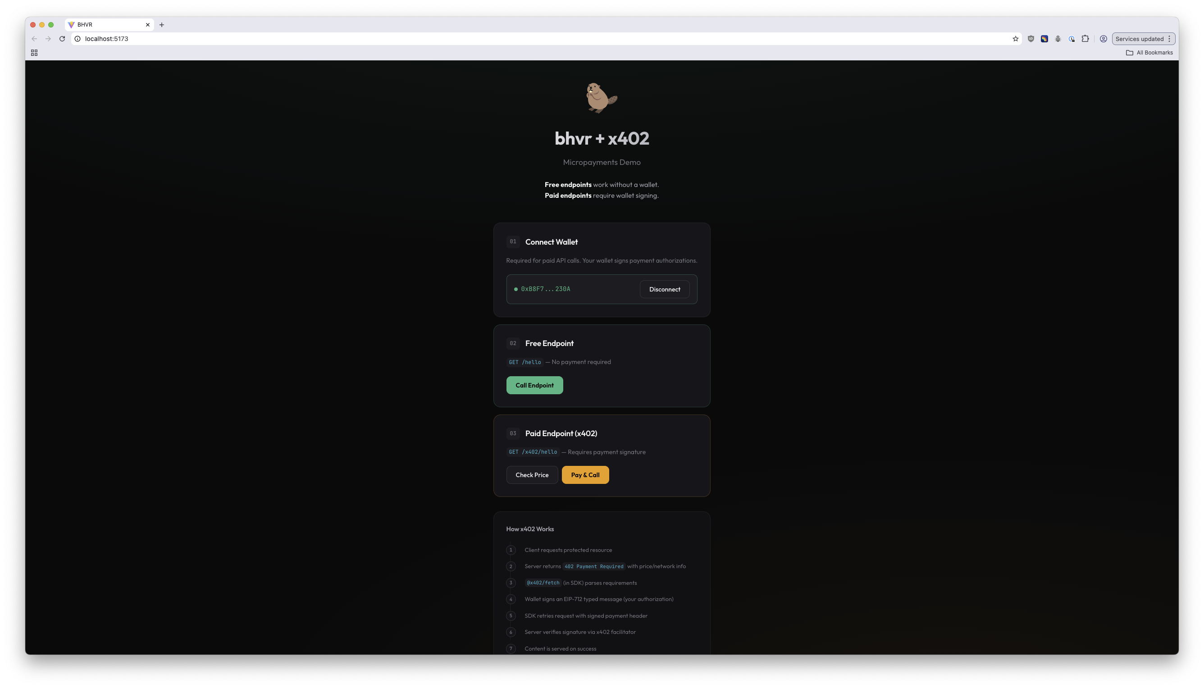Open a new tab with plus icon

162,25
